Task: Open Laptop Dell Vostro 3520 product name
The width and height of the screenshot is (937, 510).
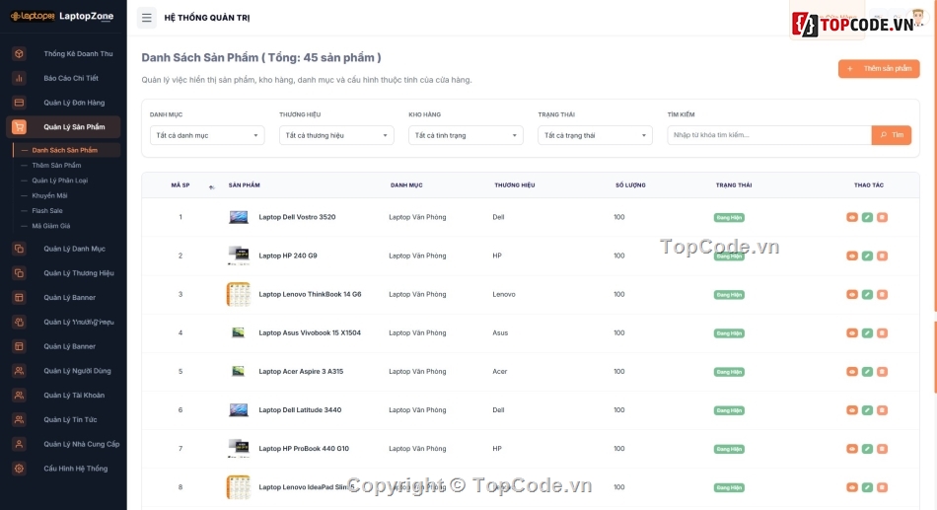Action: tap(297, 217)
